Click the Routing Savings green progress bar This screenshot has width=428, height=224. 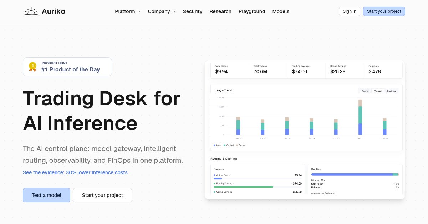coord(243,187)
